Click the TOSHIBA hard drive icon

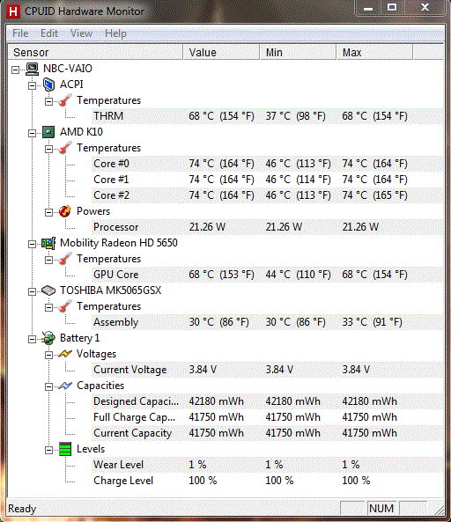pos(48,290)
